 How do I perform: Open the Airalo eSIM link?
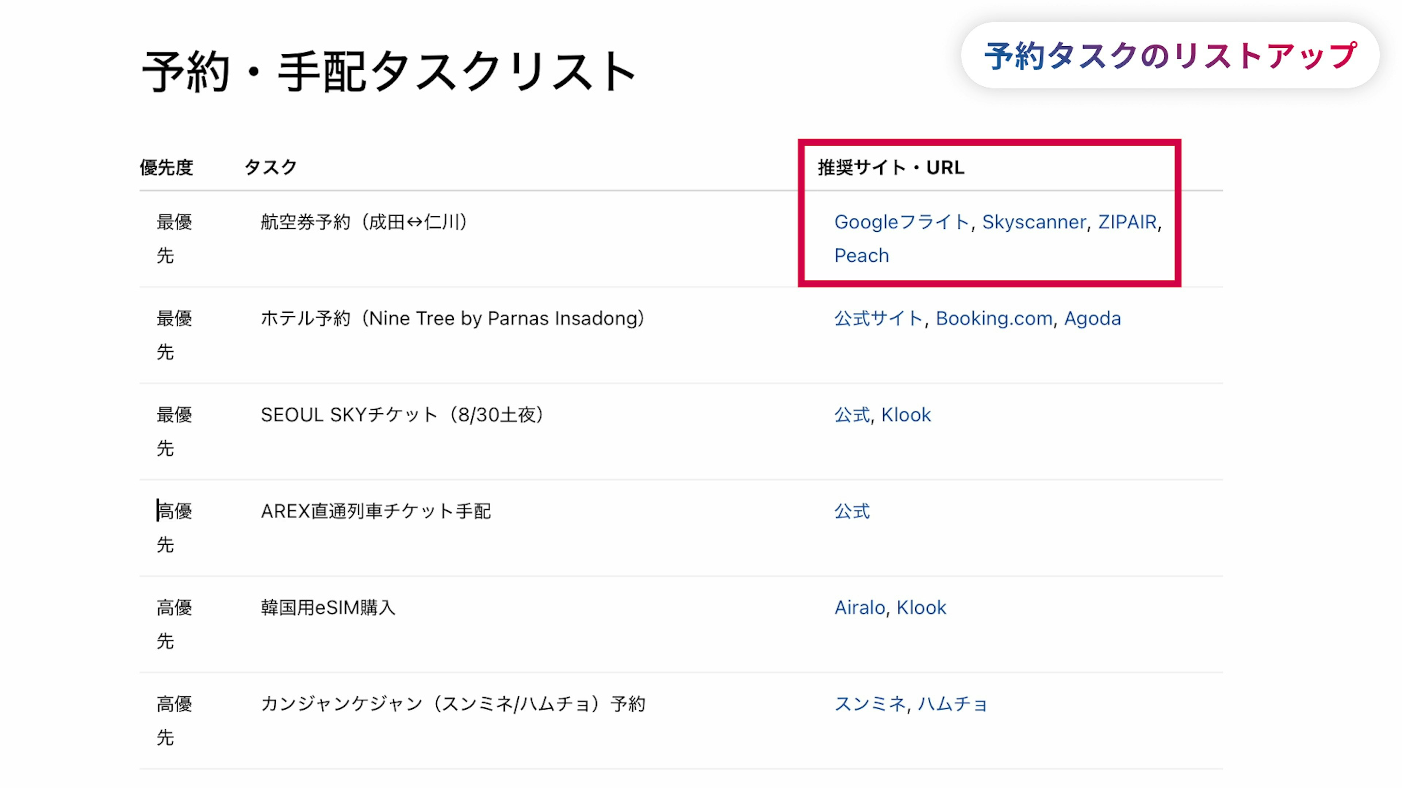(860, 607)
